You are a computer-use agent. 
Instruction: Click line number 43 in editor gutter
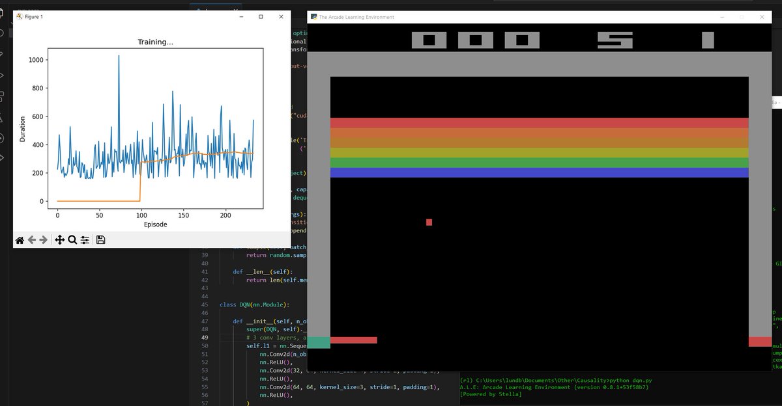click(204, 288)
